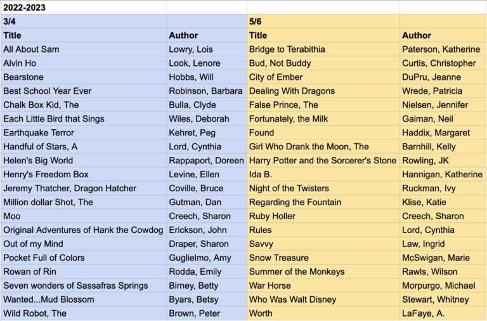Click the Bearstone title cell
Screen dimensions: 487x321
[84, 77]
